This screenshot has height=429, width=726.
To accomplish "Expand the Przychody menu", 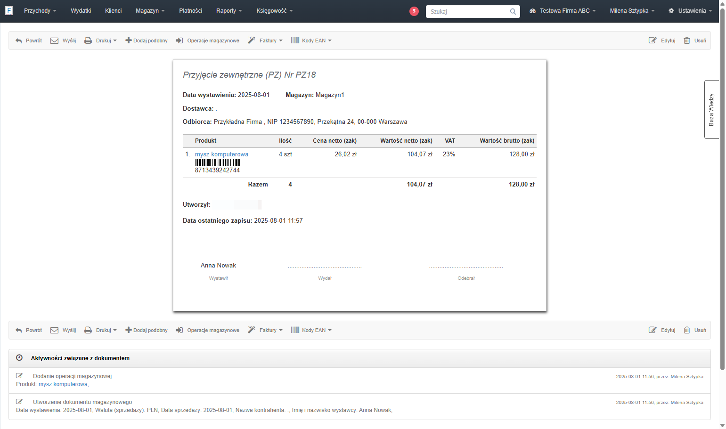I will tap(40, 11).
